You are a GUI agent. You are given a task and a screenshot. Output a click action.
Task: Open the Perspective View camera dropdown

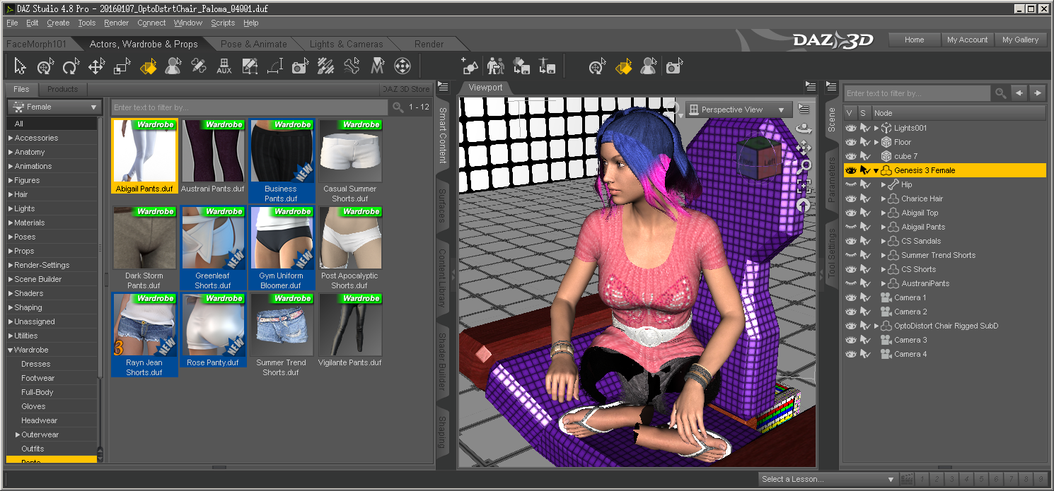coord(739,110)
